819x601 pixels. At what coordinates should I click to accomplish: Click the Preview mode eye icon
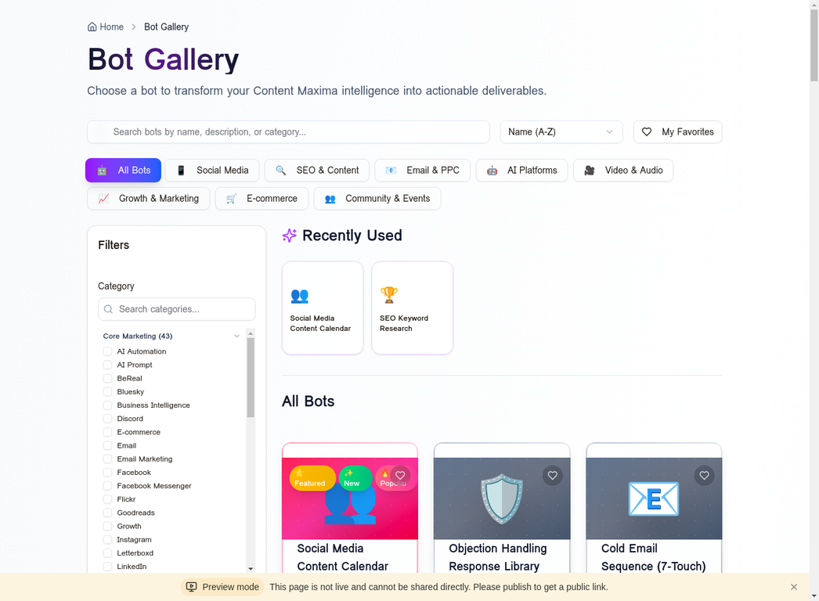(x=190, y=586)
